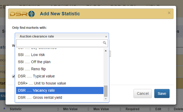The image size is (183, 112).
Task: Sort table by Required column
Action: click(132, 109)
